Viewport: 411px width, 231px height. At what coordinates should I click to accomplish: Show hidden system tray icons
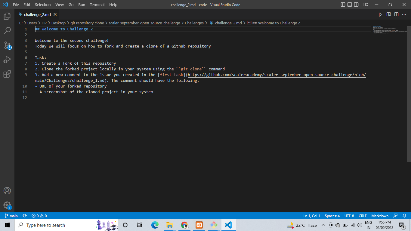point(323,225)
